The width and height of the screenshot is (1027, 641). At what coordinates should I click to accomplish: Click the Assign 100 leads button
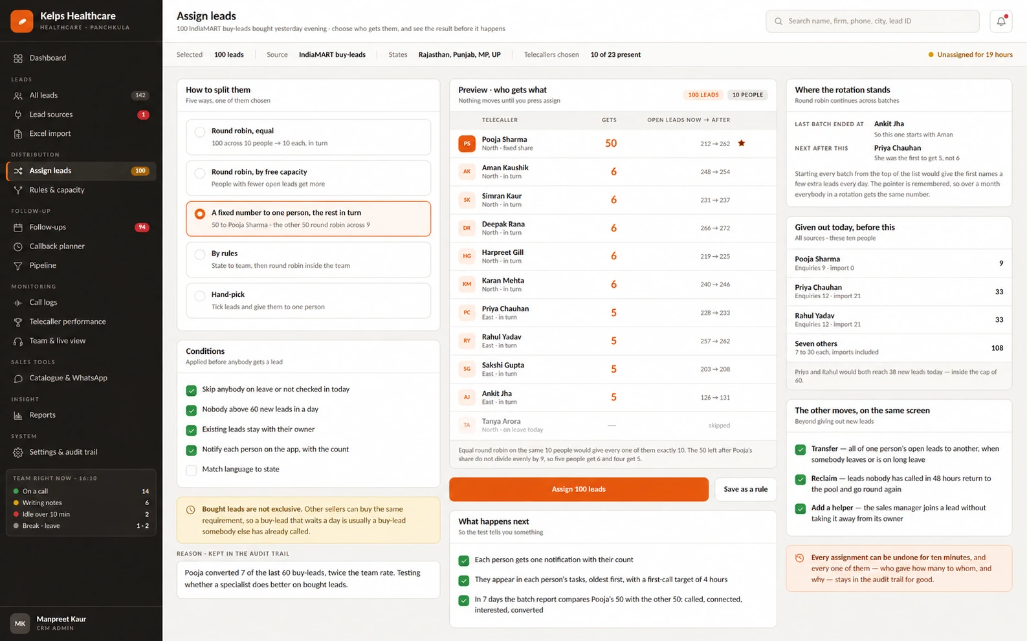[x=579, y=489]
